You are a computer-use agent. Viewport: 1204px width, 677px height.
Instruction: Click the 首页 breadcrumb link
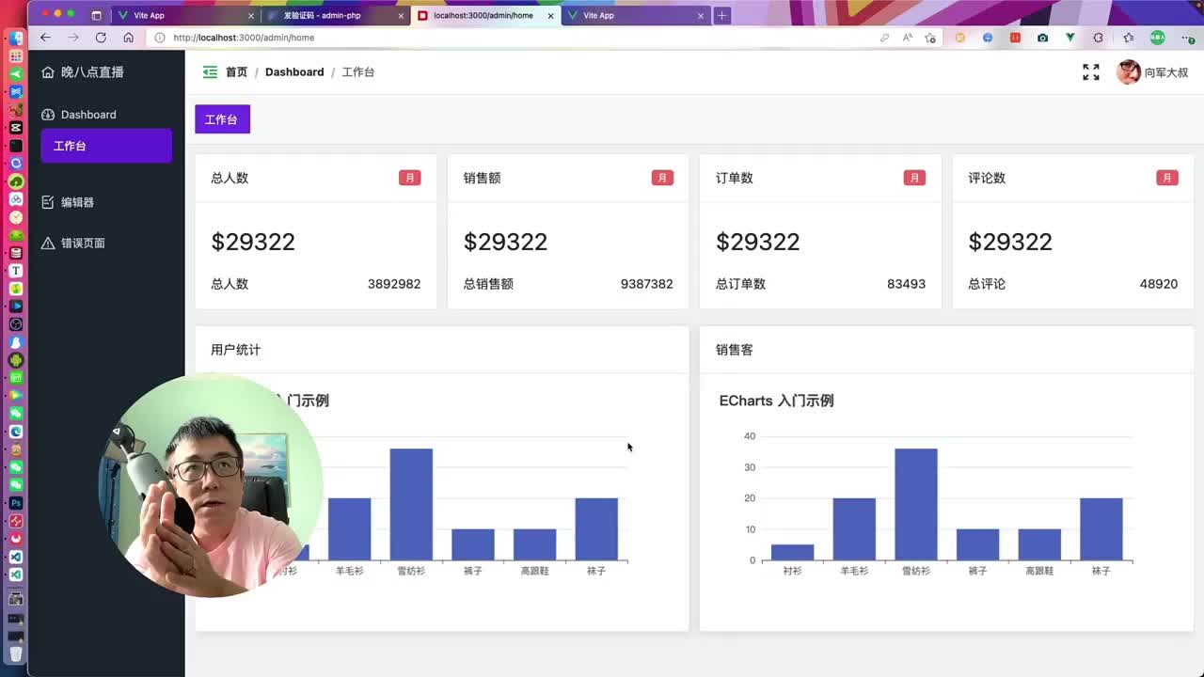pyautogui.click(x=236, y=72)
